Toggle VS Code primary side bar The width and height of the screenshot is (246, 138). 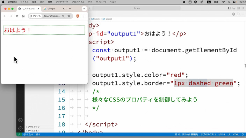point(229,8)
